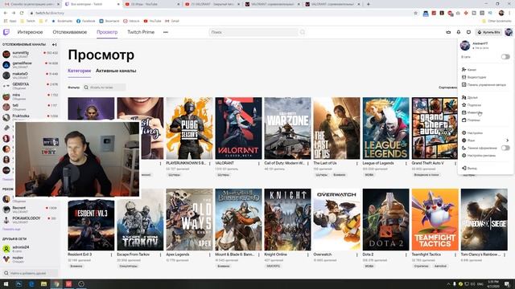Open new browser tab plus button
The image size is (515, 289).
[x=369, y=4]
